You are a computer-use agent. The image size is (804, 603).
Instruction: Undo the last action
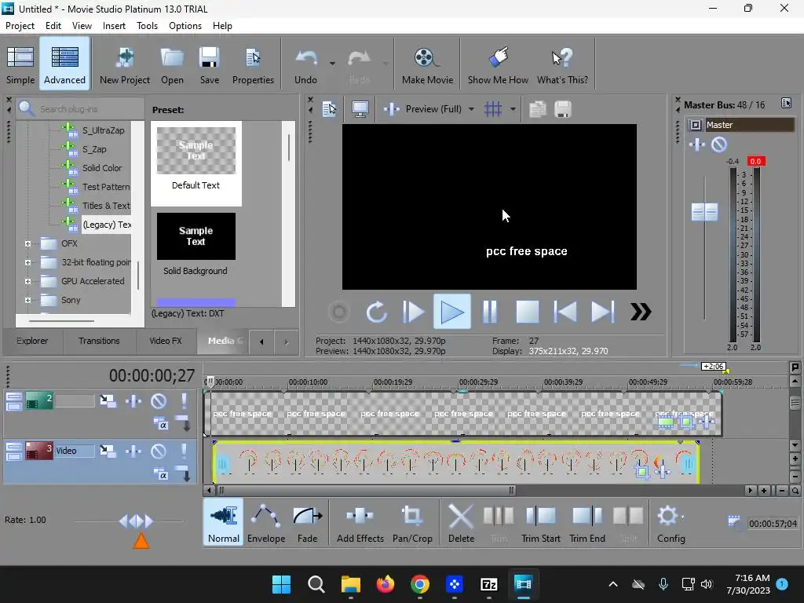[305, 64]
